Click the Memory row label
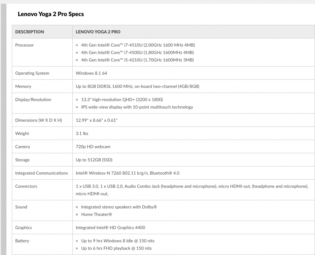 23,86
